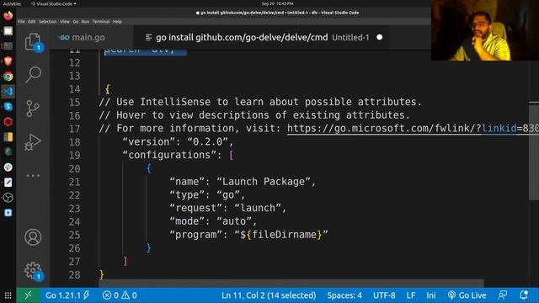The image size is (539, 303).
Task: Open Source Control branch icon
Action: (33, 109)
